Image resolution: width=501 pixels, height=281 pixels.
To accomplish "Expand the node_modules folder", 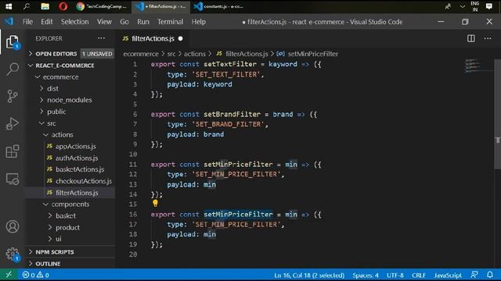I will 70,100.
